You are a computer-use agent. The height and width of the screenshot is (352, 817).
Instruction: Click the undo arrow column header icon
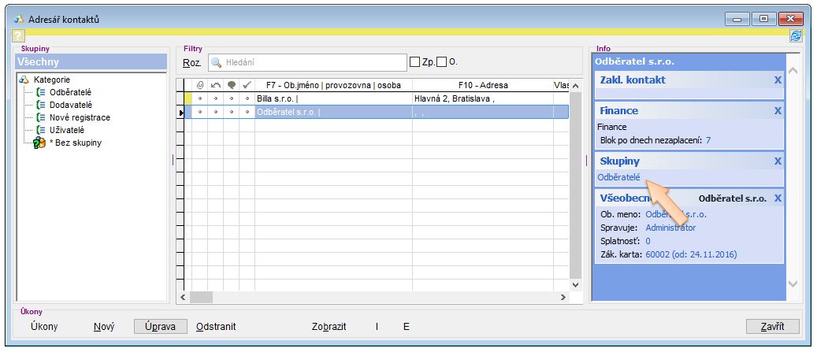(215, 85)
